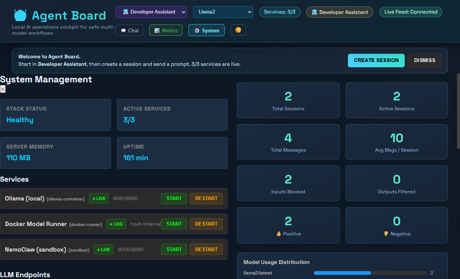
Task: Click the page vertical scrollbar thumb
Action: click(x=458, y=111)
